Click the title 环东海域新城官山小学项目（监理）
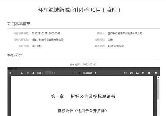This screenshot has height=116, width=166. (79, 10)
